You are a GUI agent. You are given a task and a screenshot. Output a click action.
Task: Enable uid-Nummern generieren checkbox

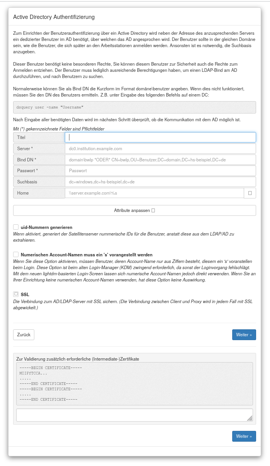16,227
